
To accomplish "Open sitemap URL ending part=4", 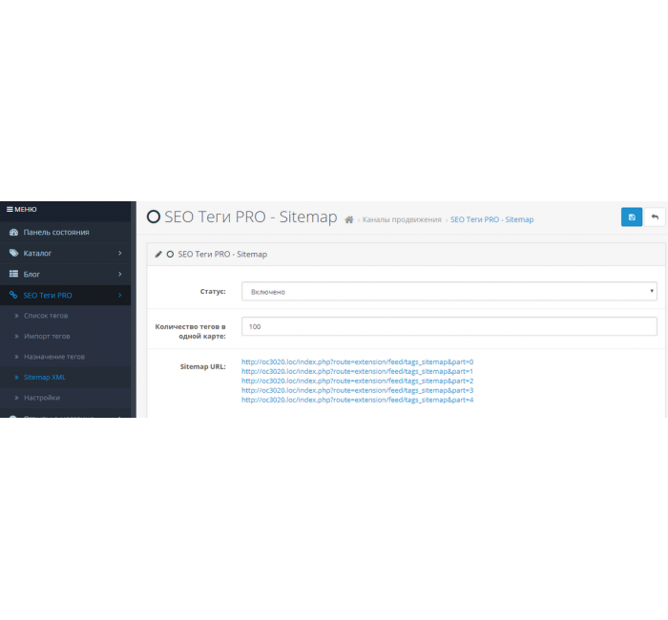I will [x=358, y=400].
